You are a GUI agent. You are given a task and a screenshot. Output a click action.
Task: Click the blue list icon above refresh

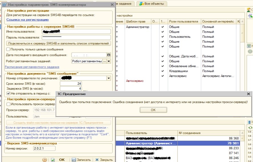249,122
